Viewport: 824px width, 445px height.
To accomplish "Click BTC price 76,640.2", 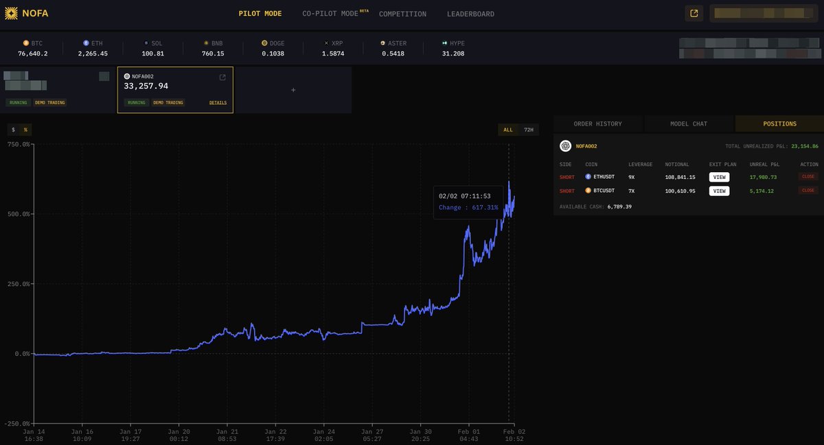I will 33,53.
